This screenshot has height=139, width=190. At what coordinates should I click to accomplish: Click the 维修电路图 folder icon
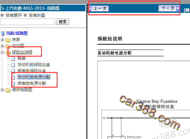coord(8,90)
